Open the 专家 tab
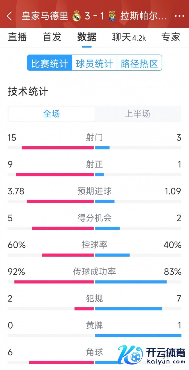This screenshot has height=370, width=189. pyautogui.click(x=171, y=37)
